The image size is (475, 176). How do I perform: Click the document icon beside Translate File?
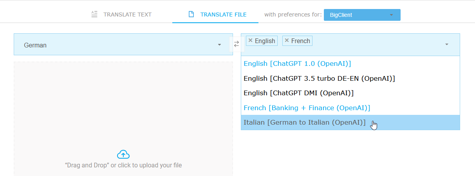(x=191, y=15)
